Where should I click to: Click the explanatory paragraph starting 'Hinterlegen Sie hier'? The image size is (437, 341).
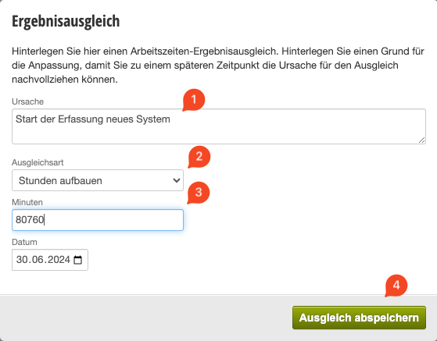(x=218, y=66)
